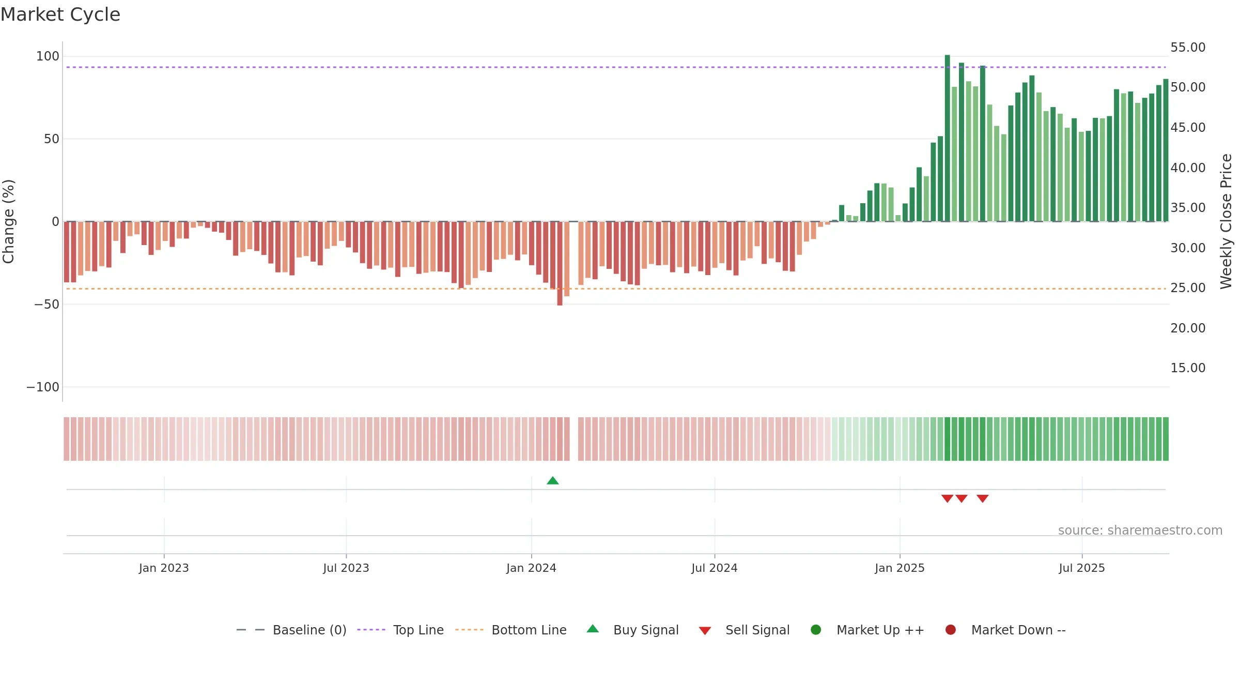Toggle the Top Line legend entry
This screenshot has width=1240, height=698.
tap(400, 630)
